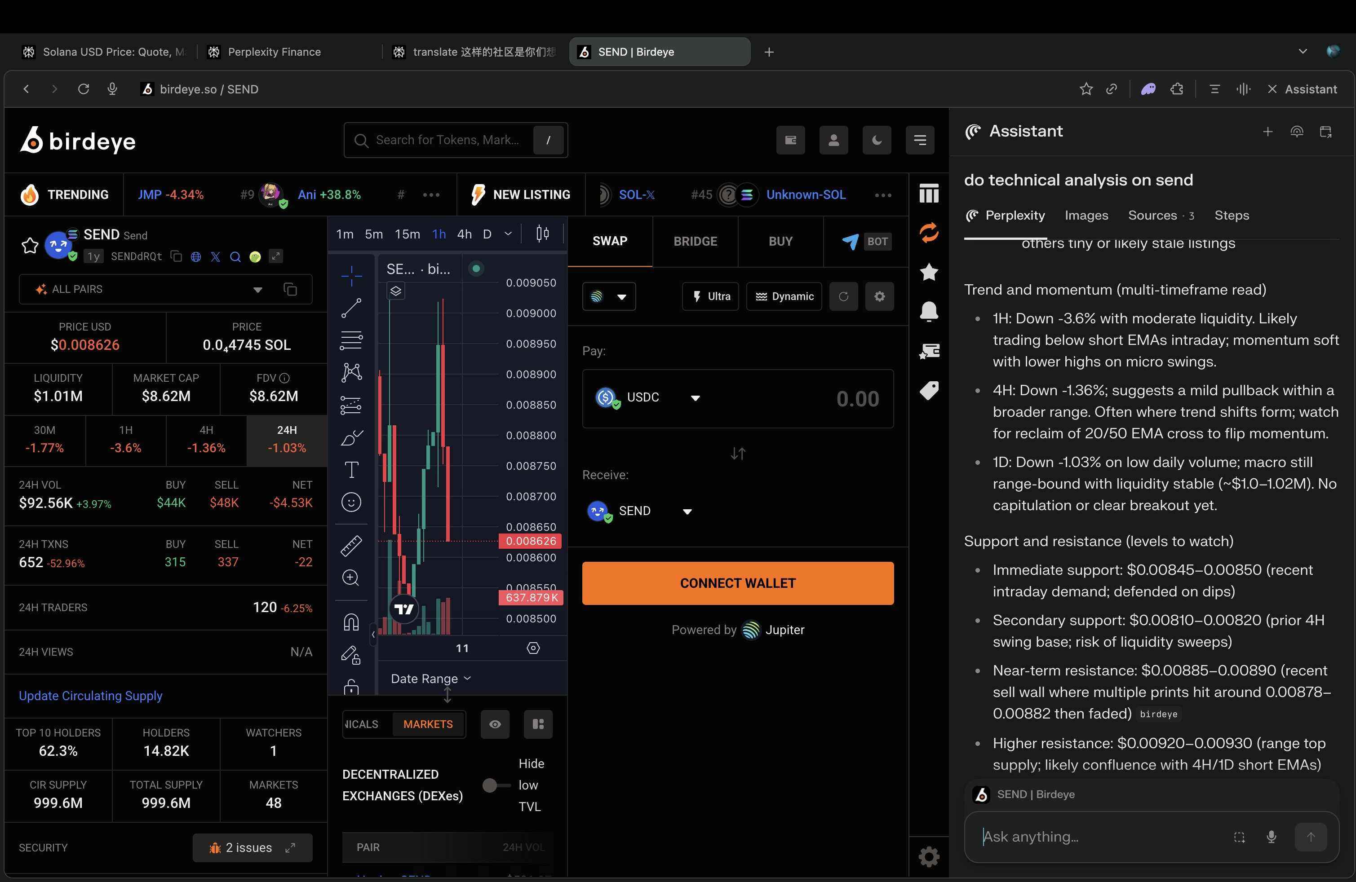Switch to the BRIDGE tab
The image size is (1356, 882).
click(x=695, y=242)
